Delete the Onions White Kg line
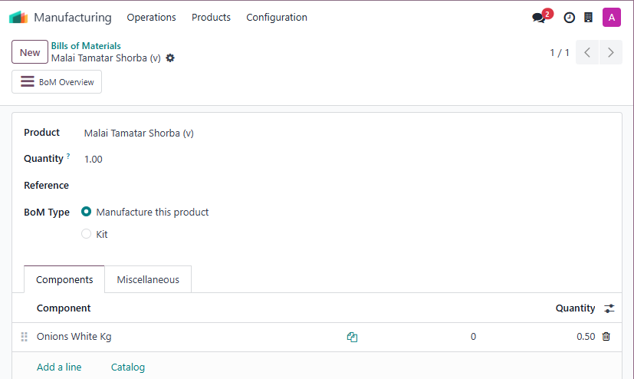Image resolution: width=634 pixels, height=379 pixels. (606, 337)
